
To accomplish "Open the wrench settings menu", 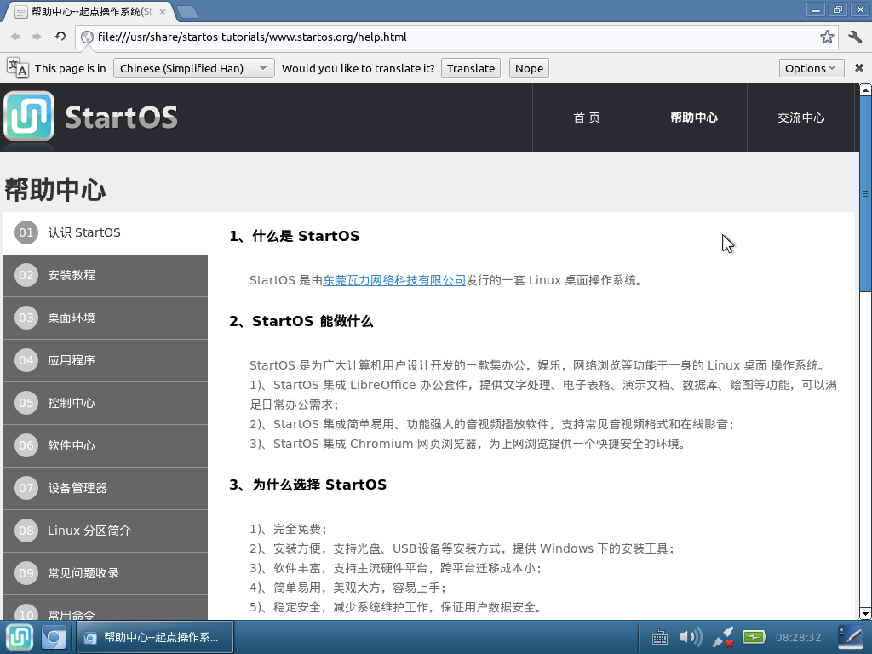I will click(855, 37).
